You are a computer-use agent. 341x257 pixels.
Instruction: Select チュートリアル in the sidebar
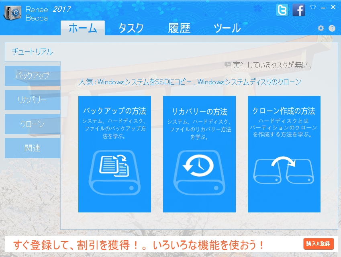(33, 52)
